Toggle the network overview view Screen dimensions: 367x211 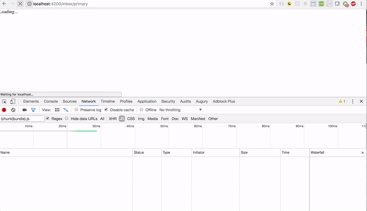coord(65,110)
